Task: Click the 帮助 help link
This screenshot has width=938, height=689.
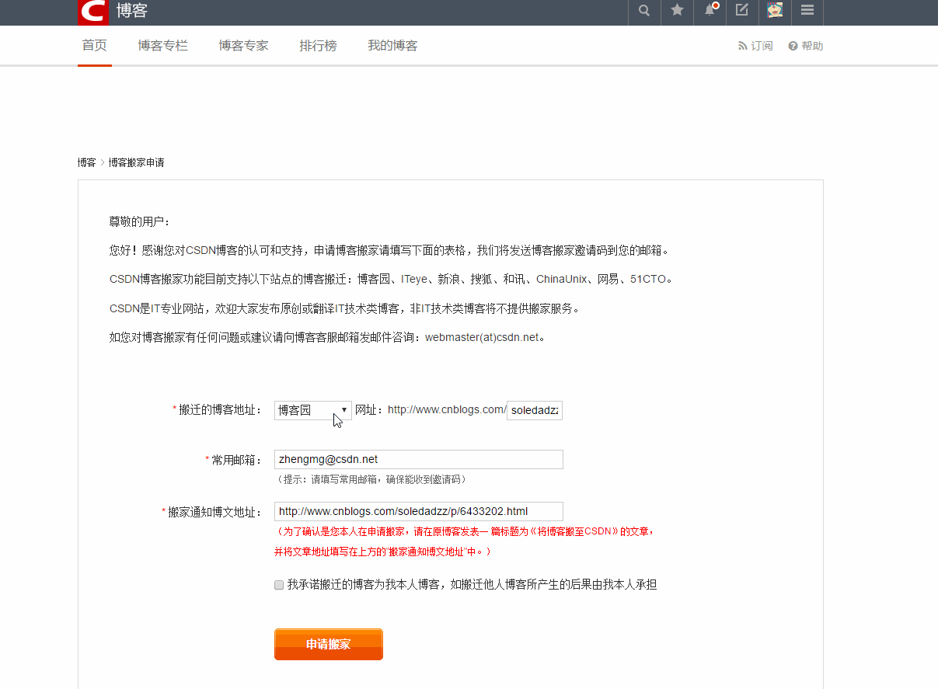Action: 806,46
